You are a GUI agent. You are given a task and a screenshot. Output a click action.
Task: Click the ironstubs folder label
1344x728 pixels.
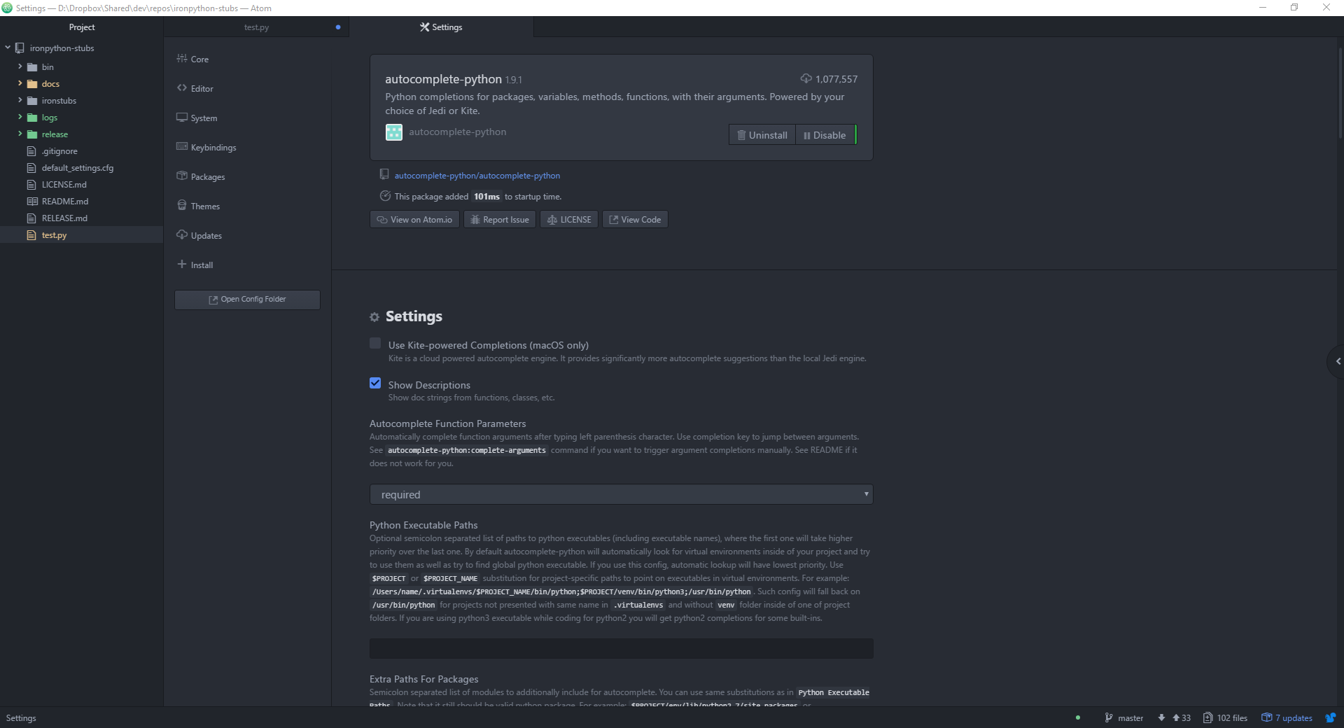pos(59,101)
